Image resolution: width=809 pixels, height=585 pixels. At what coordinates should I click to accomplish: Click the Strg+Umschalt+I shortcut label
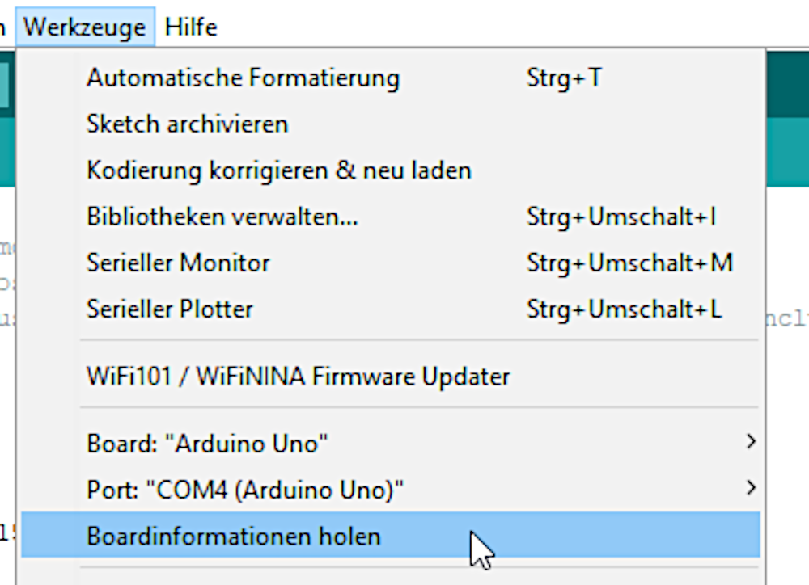(x=621, y=217)
